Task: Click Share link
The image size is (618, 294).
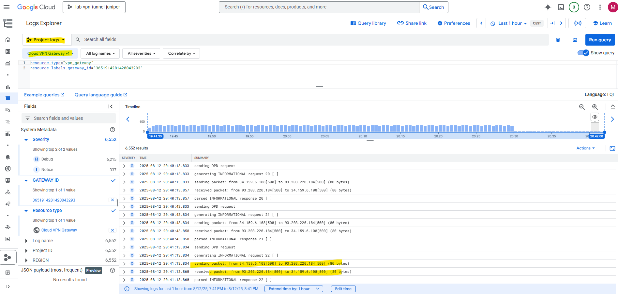Action: 412,23
